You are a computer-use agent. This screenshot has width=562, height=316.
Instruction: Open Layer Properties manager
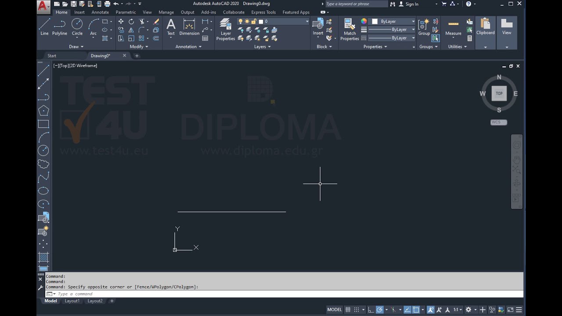coord(226,29)
